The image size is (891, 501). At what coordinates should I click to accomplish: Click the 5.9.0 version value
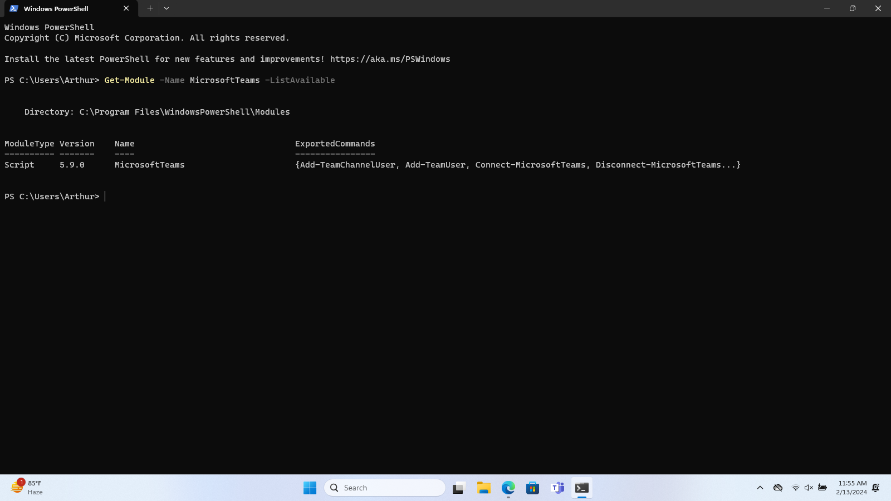coord(72,165)
